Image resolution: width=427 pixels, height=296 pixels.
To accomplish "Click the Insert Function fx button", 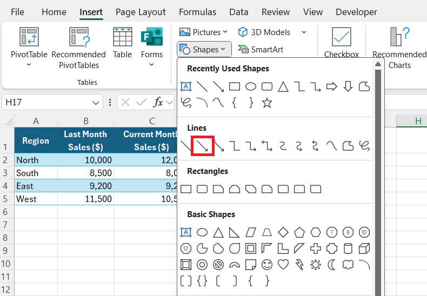I will [158, 103].
